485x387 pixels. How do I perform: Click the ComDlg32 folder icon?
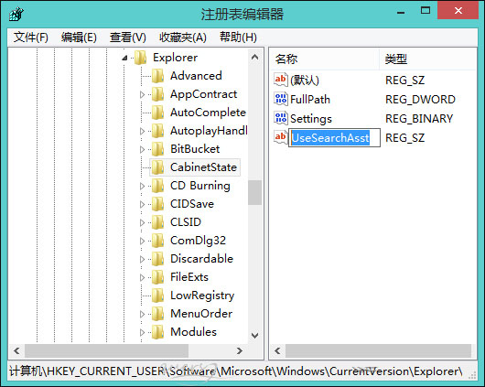(x=157, y=241)
